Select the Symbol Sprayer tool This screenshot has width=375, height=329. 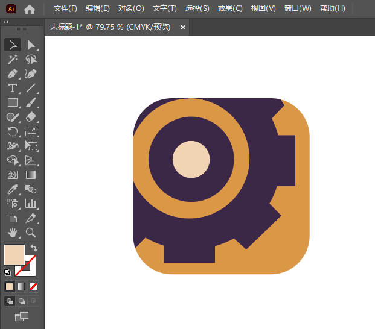(13, 204)
